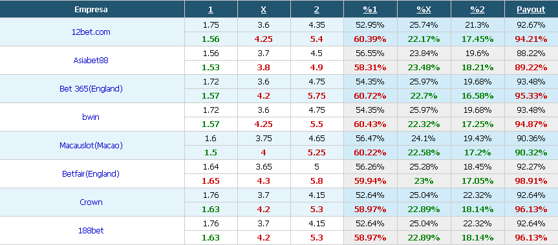Viewport: 558px width, 245px height.
Task: Sort by the %X column header
Action: point(424,10)
